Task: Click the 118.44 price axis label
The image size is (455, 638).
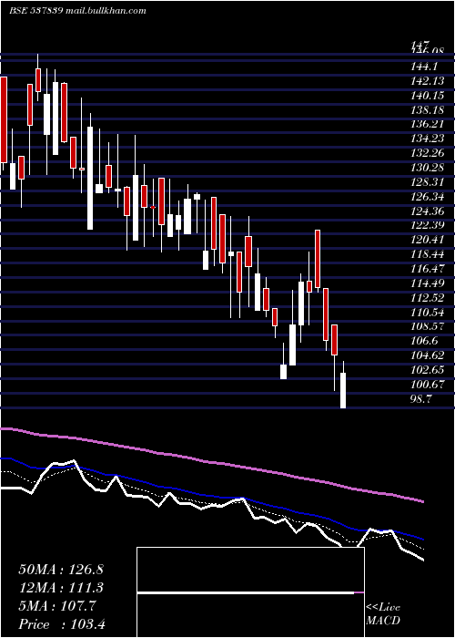Action: (x=428, y=254)
